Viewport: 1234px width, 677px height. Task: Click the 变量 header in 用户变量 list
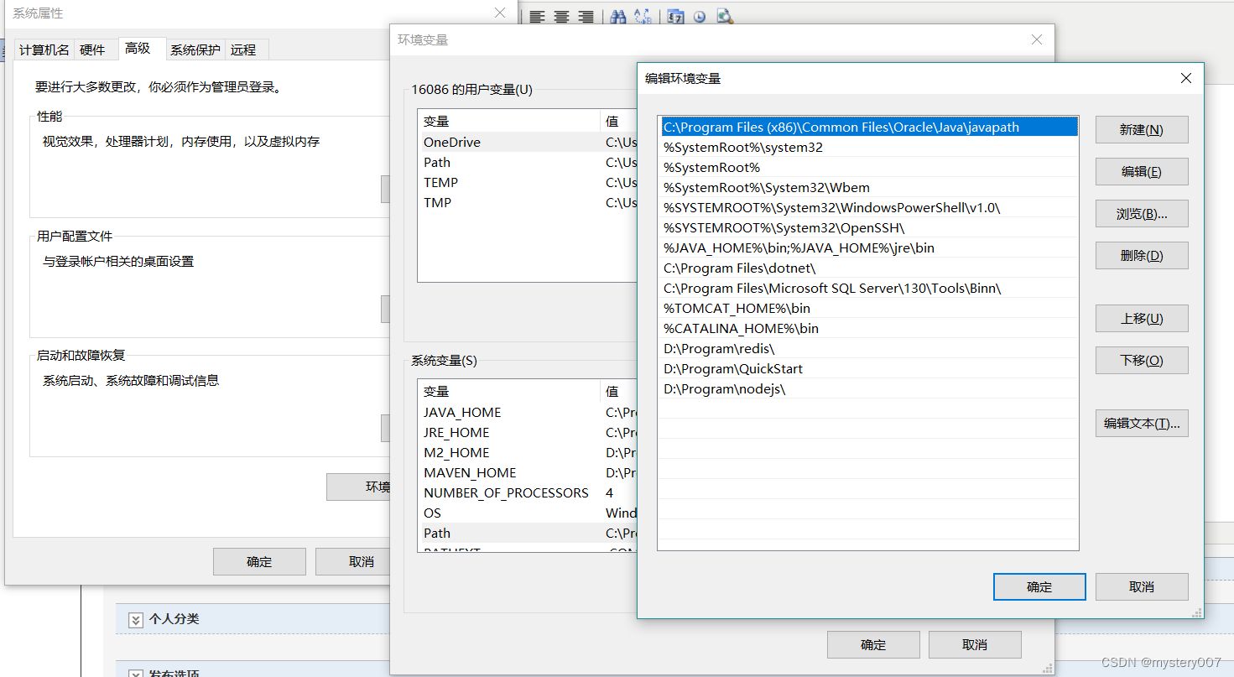click(x=509, y=121)
